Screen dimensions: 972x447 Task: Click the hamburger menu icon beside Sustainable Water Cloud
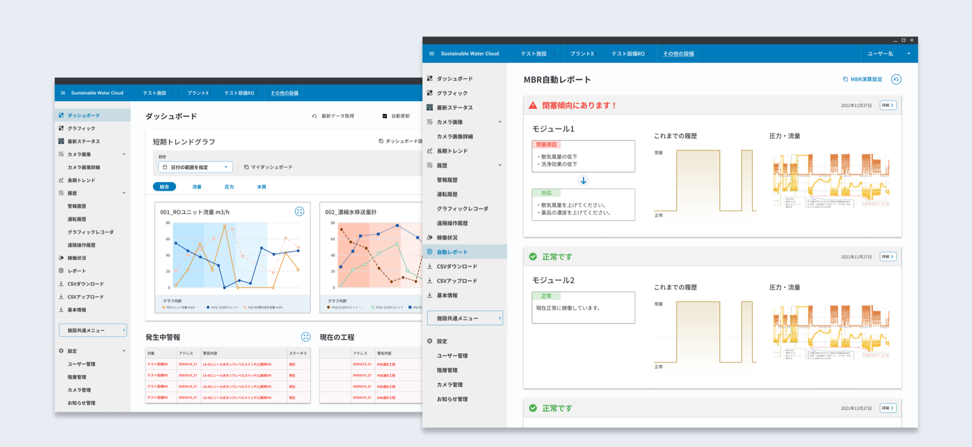[431, 54]
